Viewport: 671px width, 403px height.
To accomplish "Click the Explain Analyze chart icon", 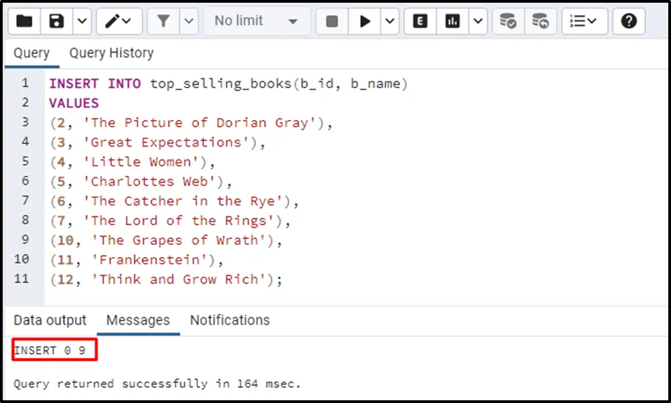I will tap(453, 21).
